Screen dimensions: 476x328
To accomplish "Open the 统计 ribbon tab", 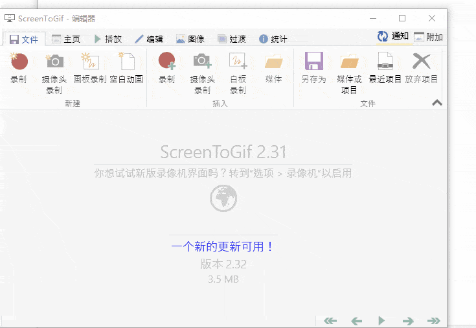I will 273,39.
